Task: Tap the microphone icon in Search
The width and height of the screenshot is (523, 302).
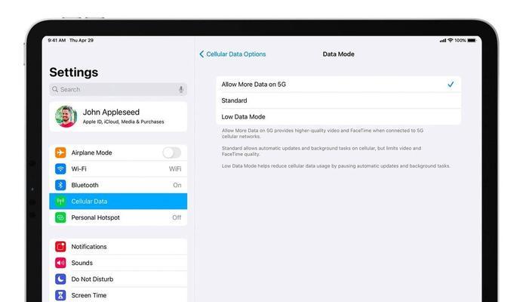Action: click(x=181, y=89)
